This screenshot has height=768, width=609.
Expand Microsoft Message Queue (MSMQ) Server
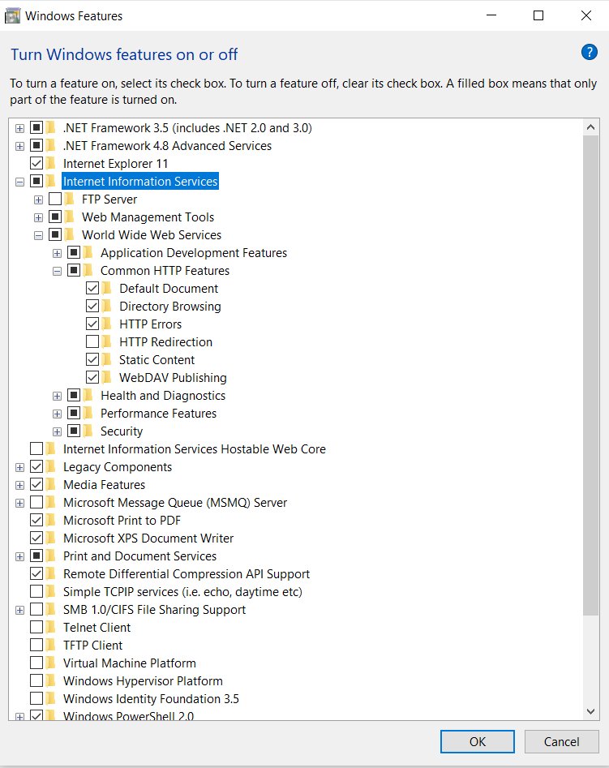pyautogui.click(x=19, y=503)
